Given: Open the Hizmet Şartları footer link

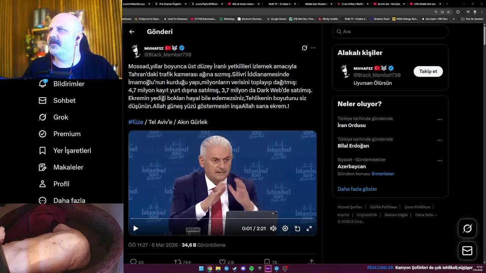Looking at the screenshot, I should click(350, 207).
